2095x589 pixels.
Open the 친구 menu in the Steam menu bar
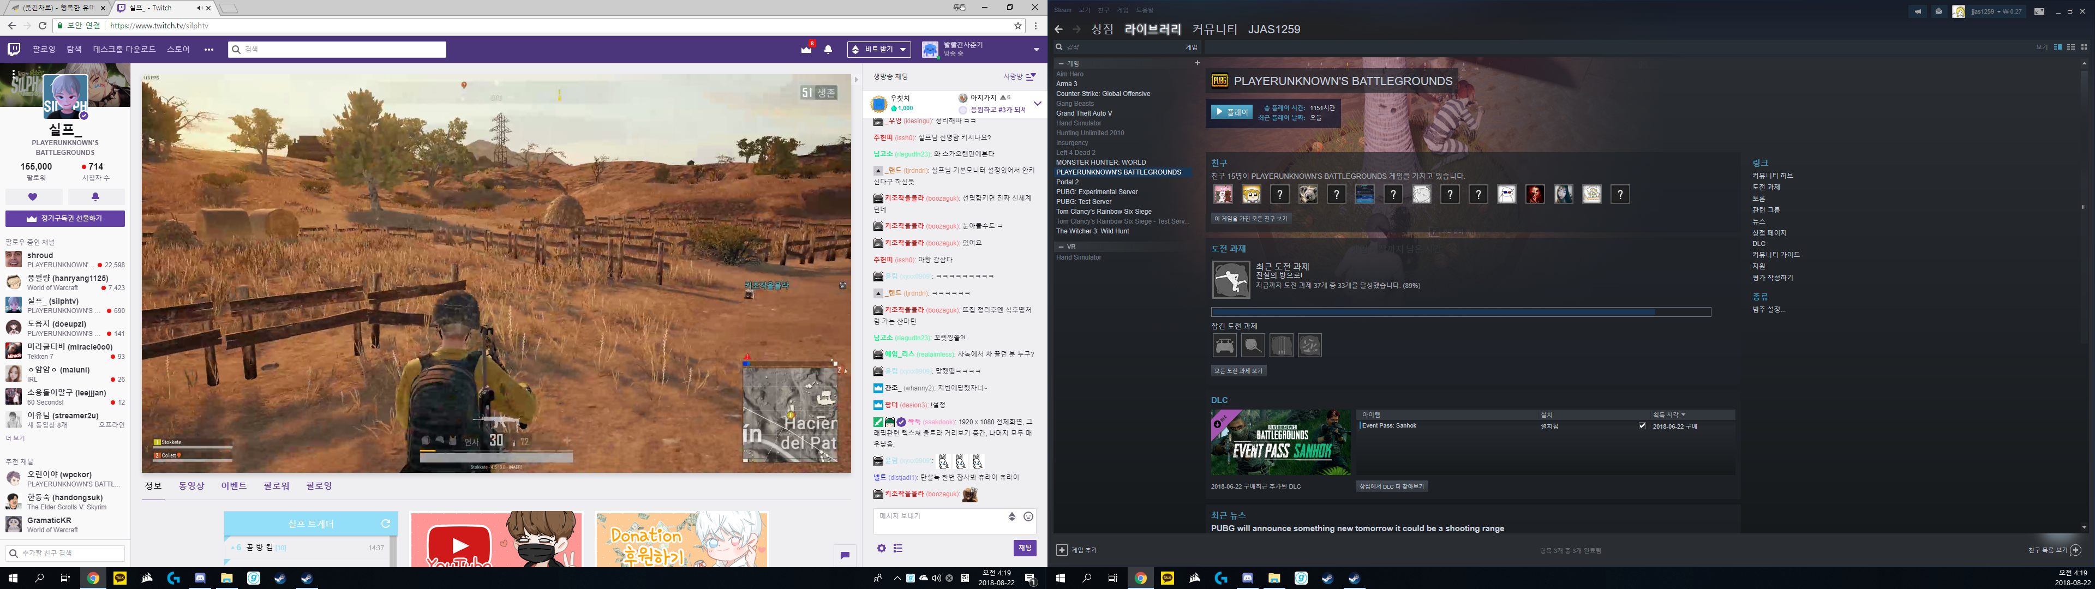1103,10
